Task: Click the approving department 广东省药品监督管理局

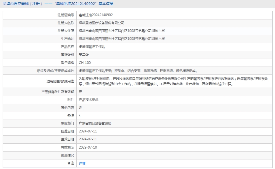Action: [x=95, y=124]
